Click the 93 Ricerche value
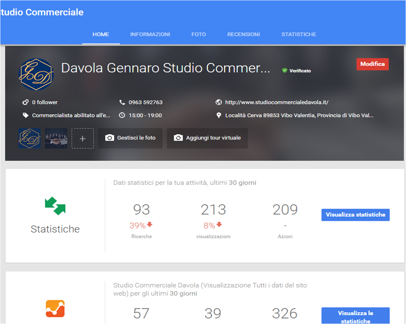406x324 pixels. point(141,209)
